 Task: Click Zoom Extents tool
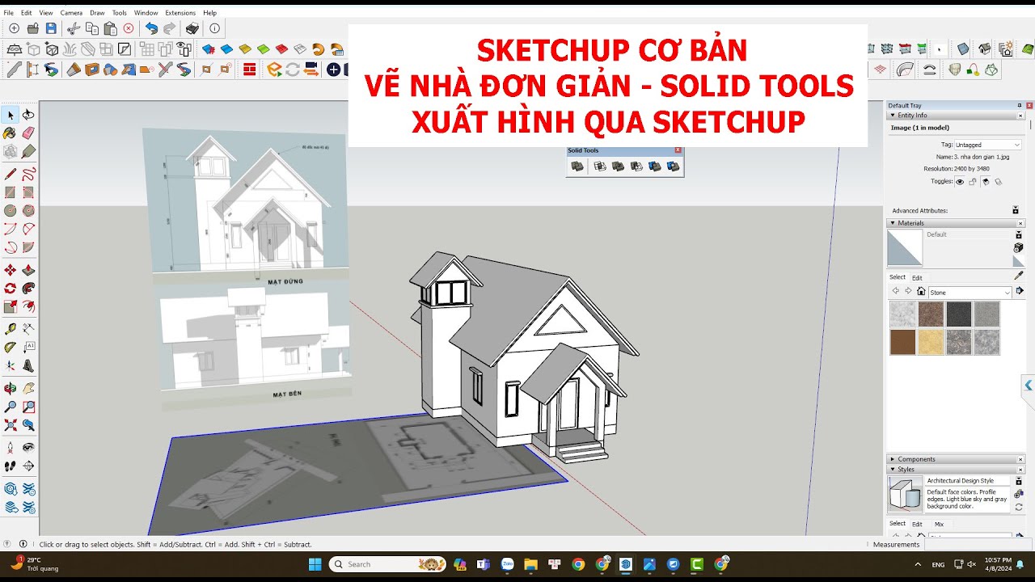[x=11, y=426]
